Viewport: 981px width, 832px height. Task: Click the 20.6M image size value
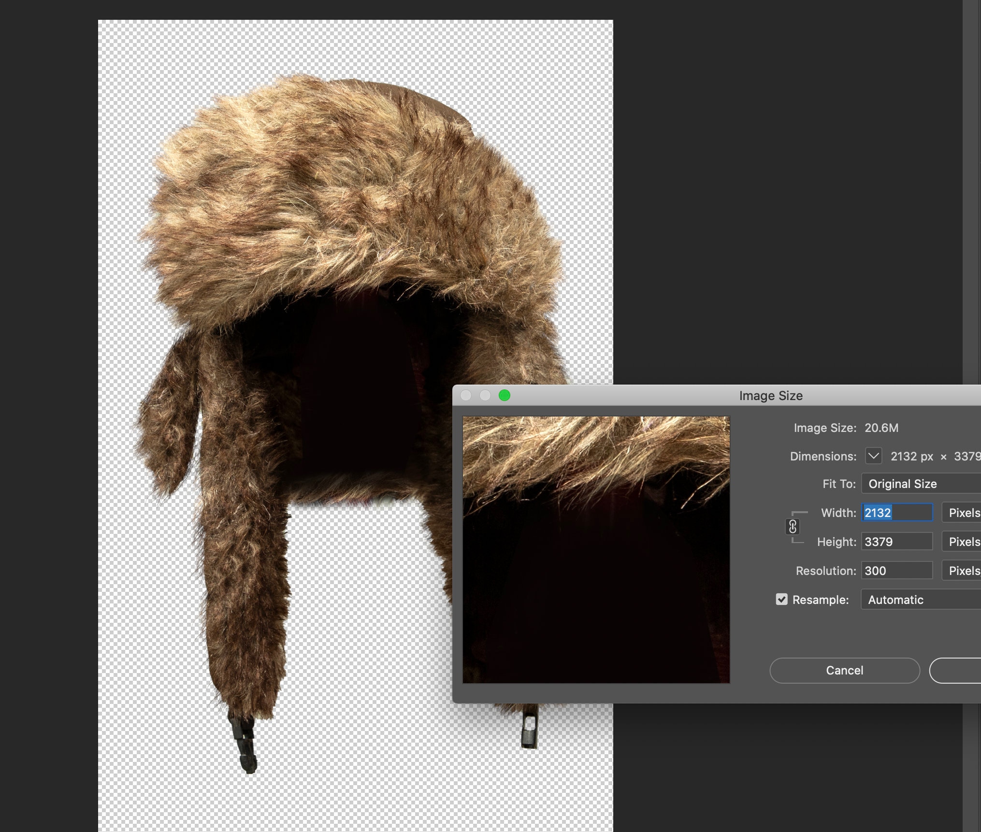pos(881,428)
